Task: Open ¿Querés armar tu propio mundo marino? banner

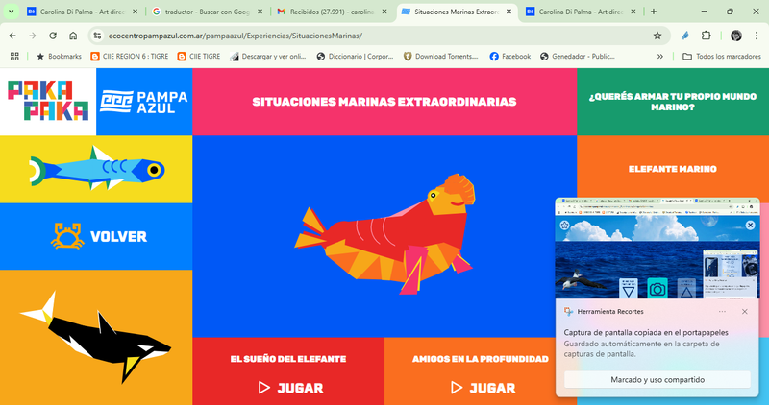Action: tap(673, 102)
